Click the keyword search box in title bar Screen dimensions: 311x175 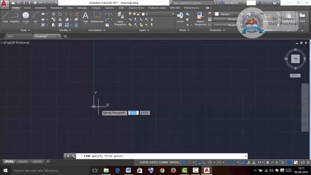pos(192,3)
